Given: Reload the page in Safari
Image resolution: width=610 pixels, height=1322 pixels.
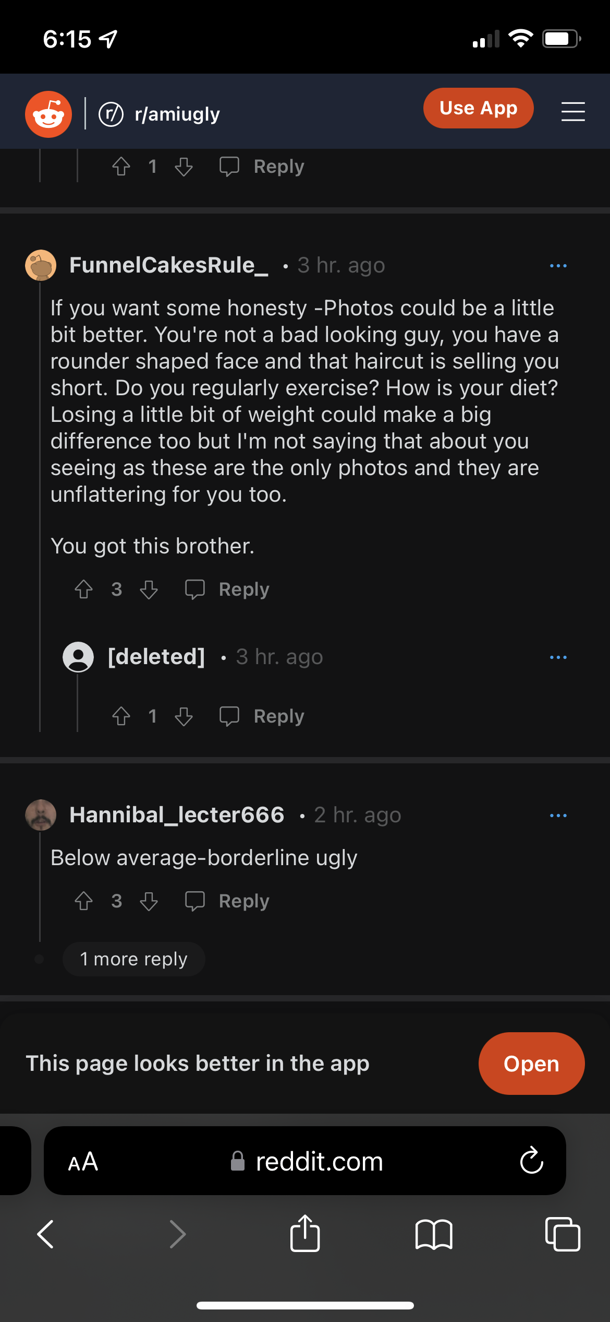Looking at the screenshot, I should tap(531, 1161).
